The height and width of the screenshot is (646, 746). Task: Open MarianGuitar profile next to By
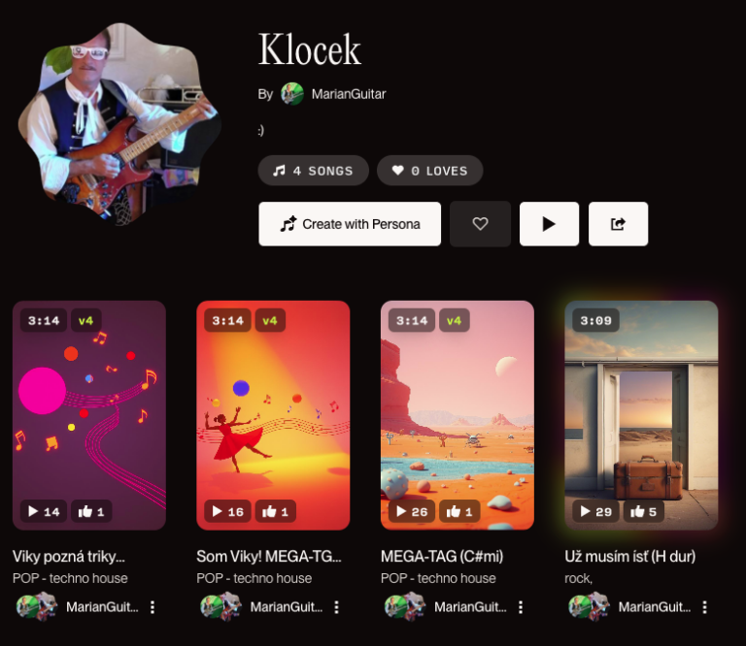click(349, 94)
